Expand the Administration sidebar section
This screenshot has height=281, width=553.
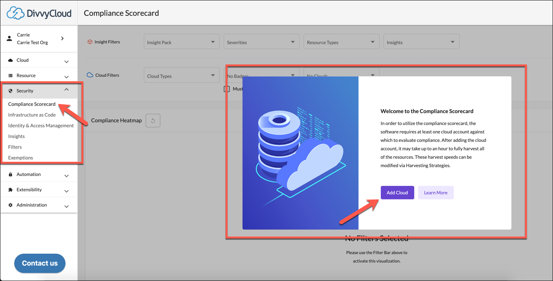click(66, 207)
